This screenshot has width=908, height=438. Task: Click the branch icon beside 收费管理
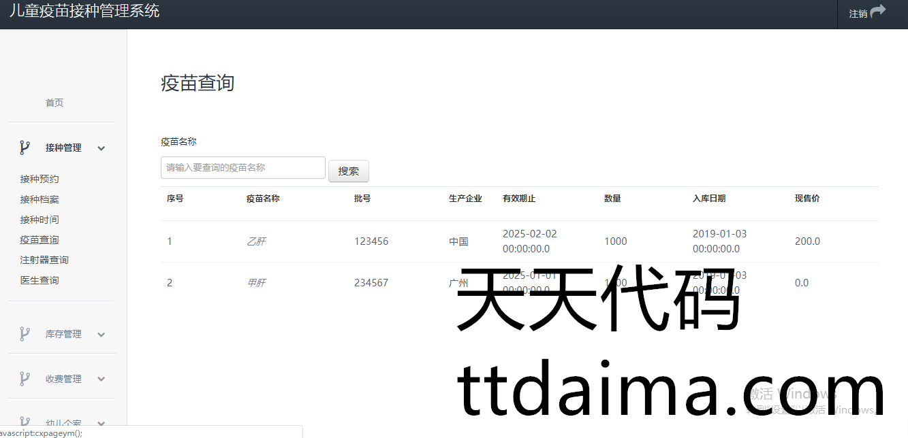[25, 379]
